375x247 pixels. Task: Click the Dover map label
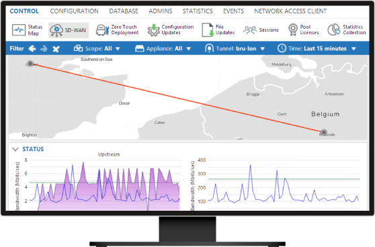(x=124, y=103)
